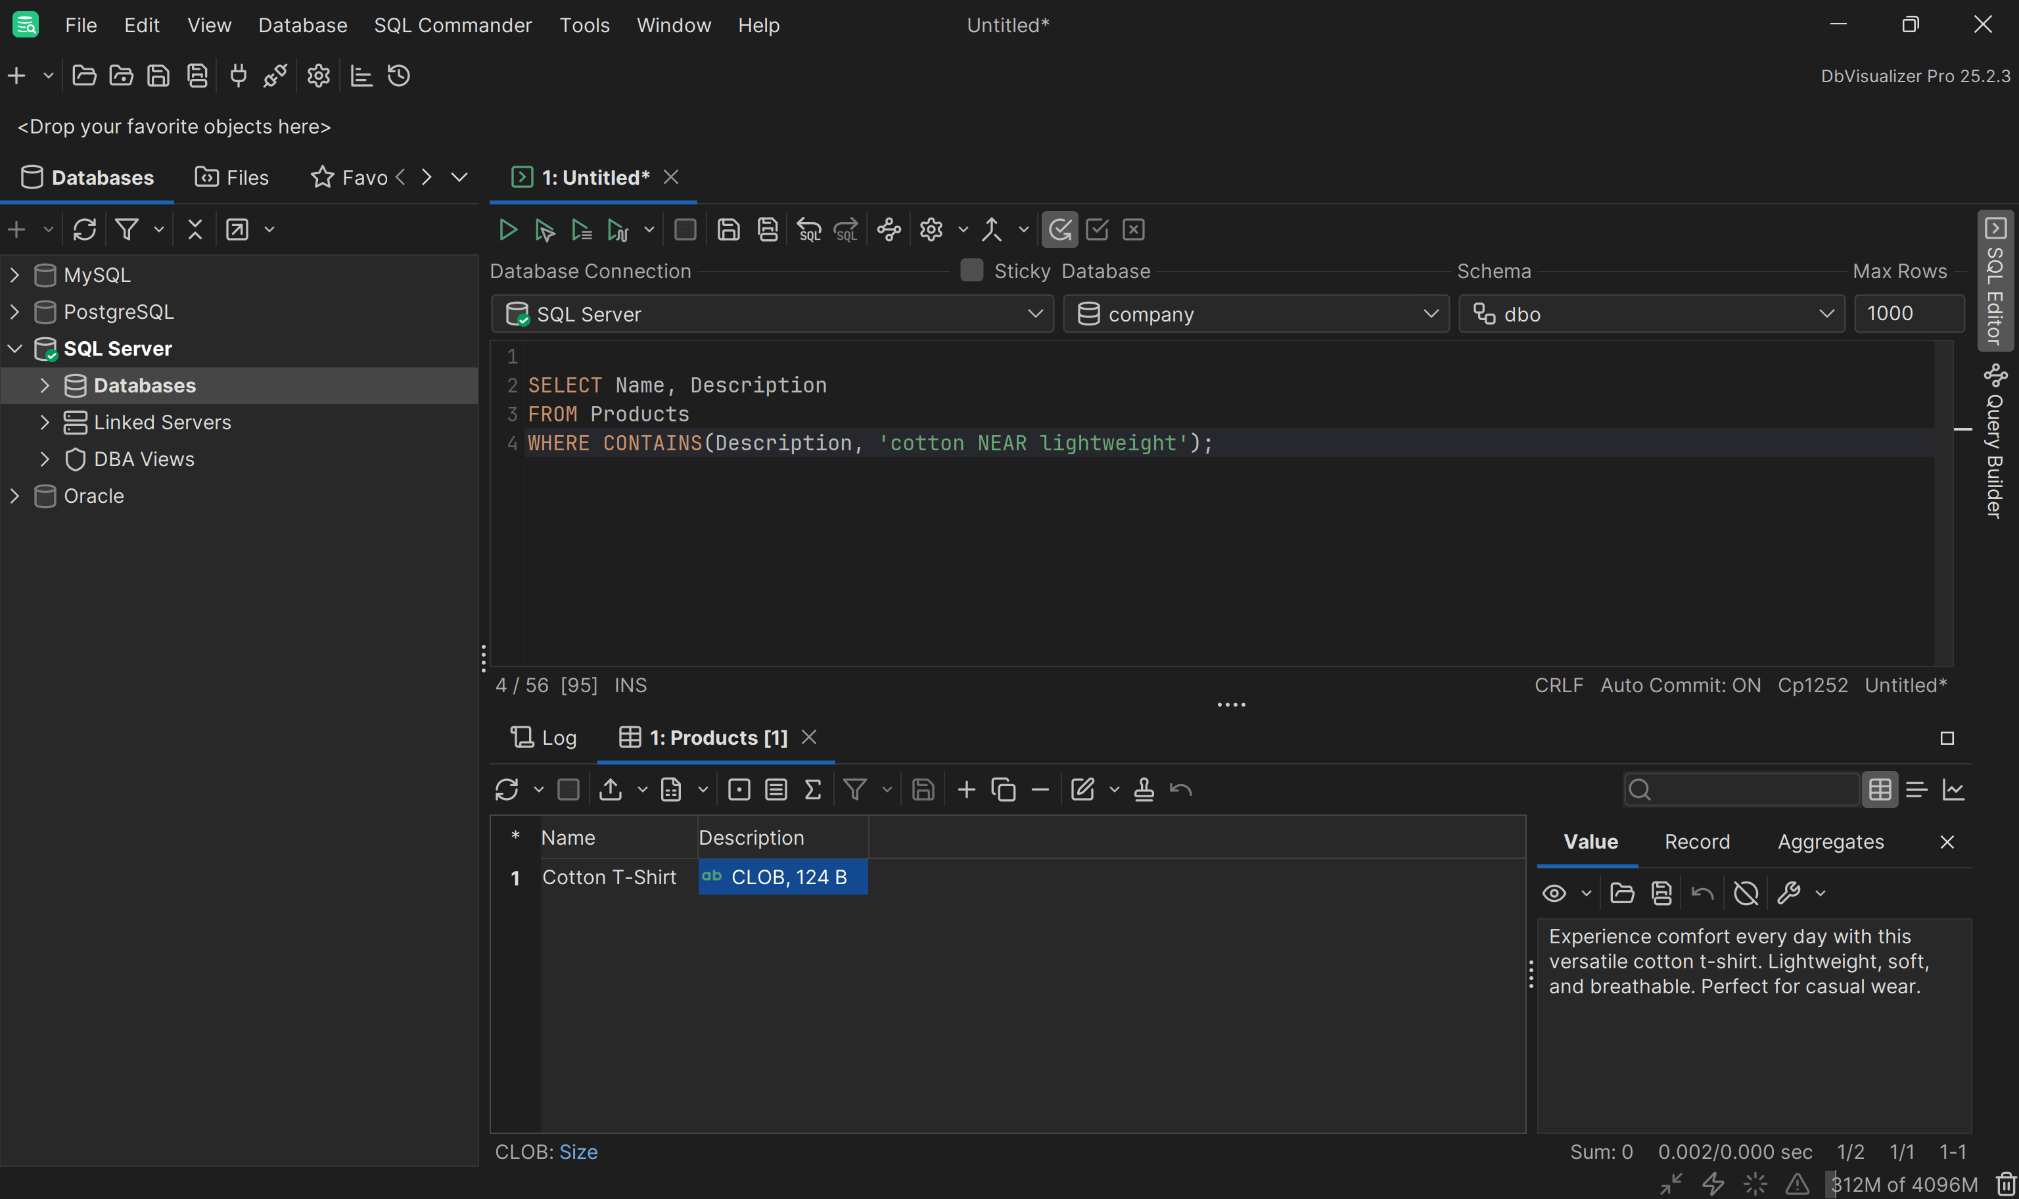The height and width of the screenshot is (1199, 2019).
Task: Expand the MySQL connection node
Action: (x=14, y=275)
